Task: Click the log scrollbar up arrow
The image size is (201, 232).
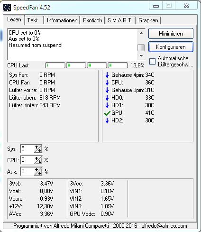Action: pos(141,33)
